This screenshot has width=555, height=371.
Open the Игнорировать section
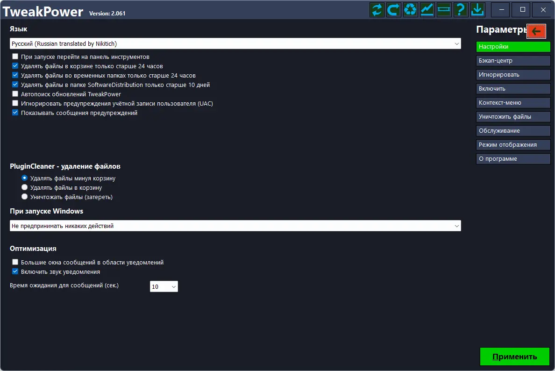click(x=513, y=75)
